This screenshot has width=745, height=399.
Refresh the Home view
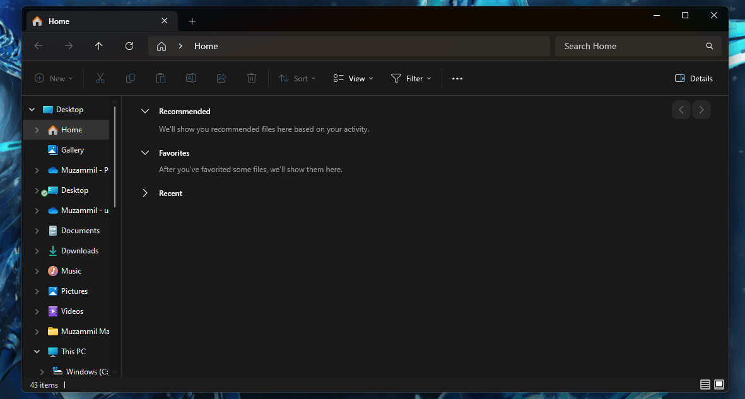click(129, 46)
